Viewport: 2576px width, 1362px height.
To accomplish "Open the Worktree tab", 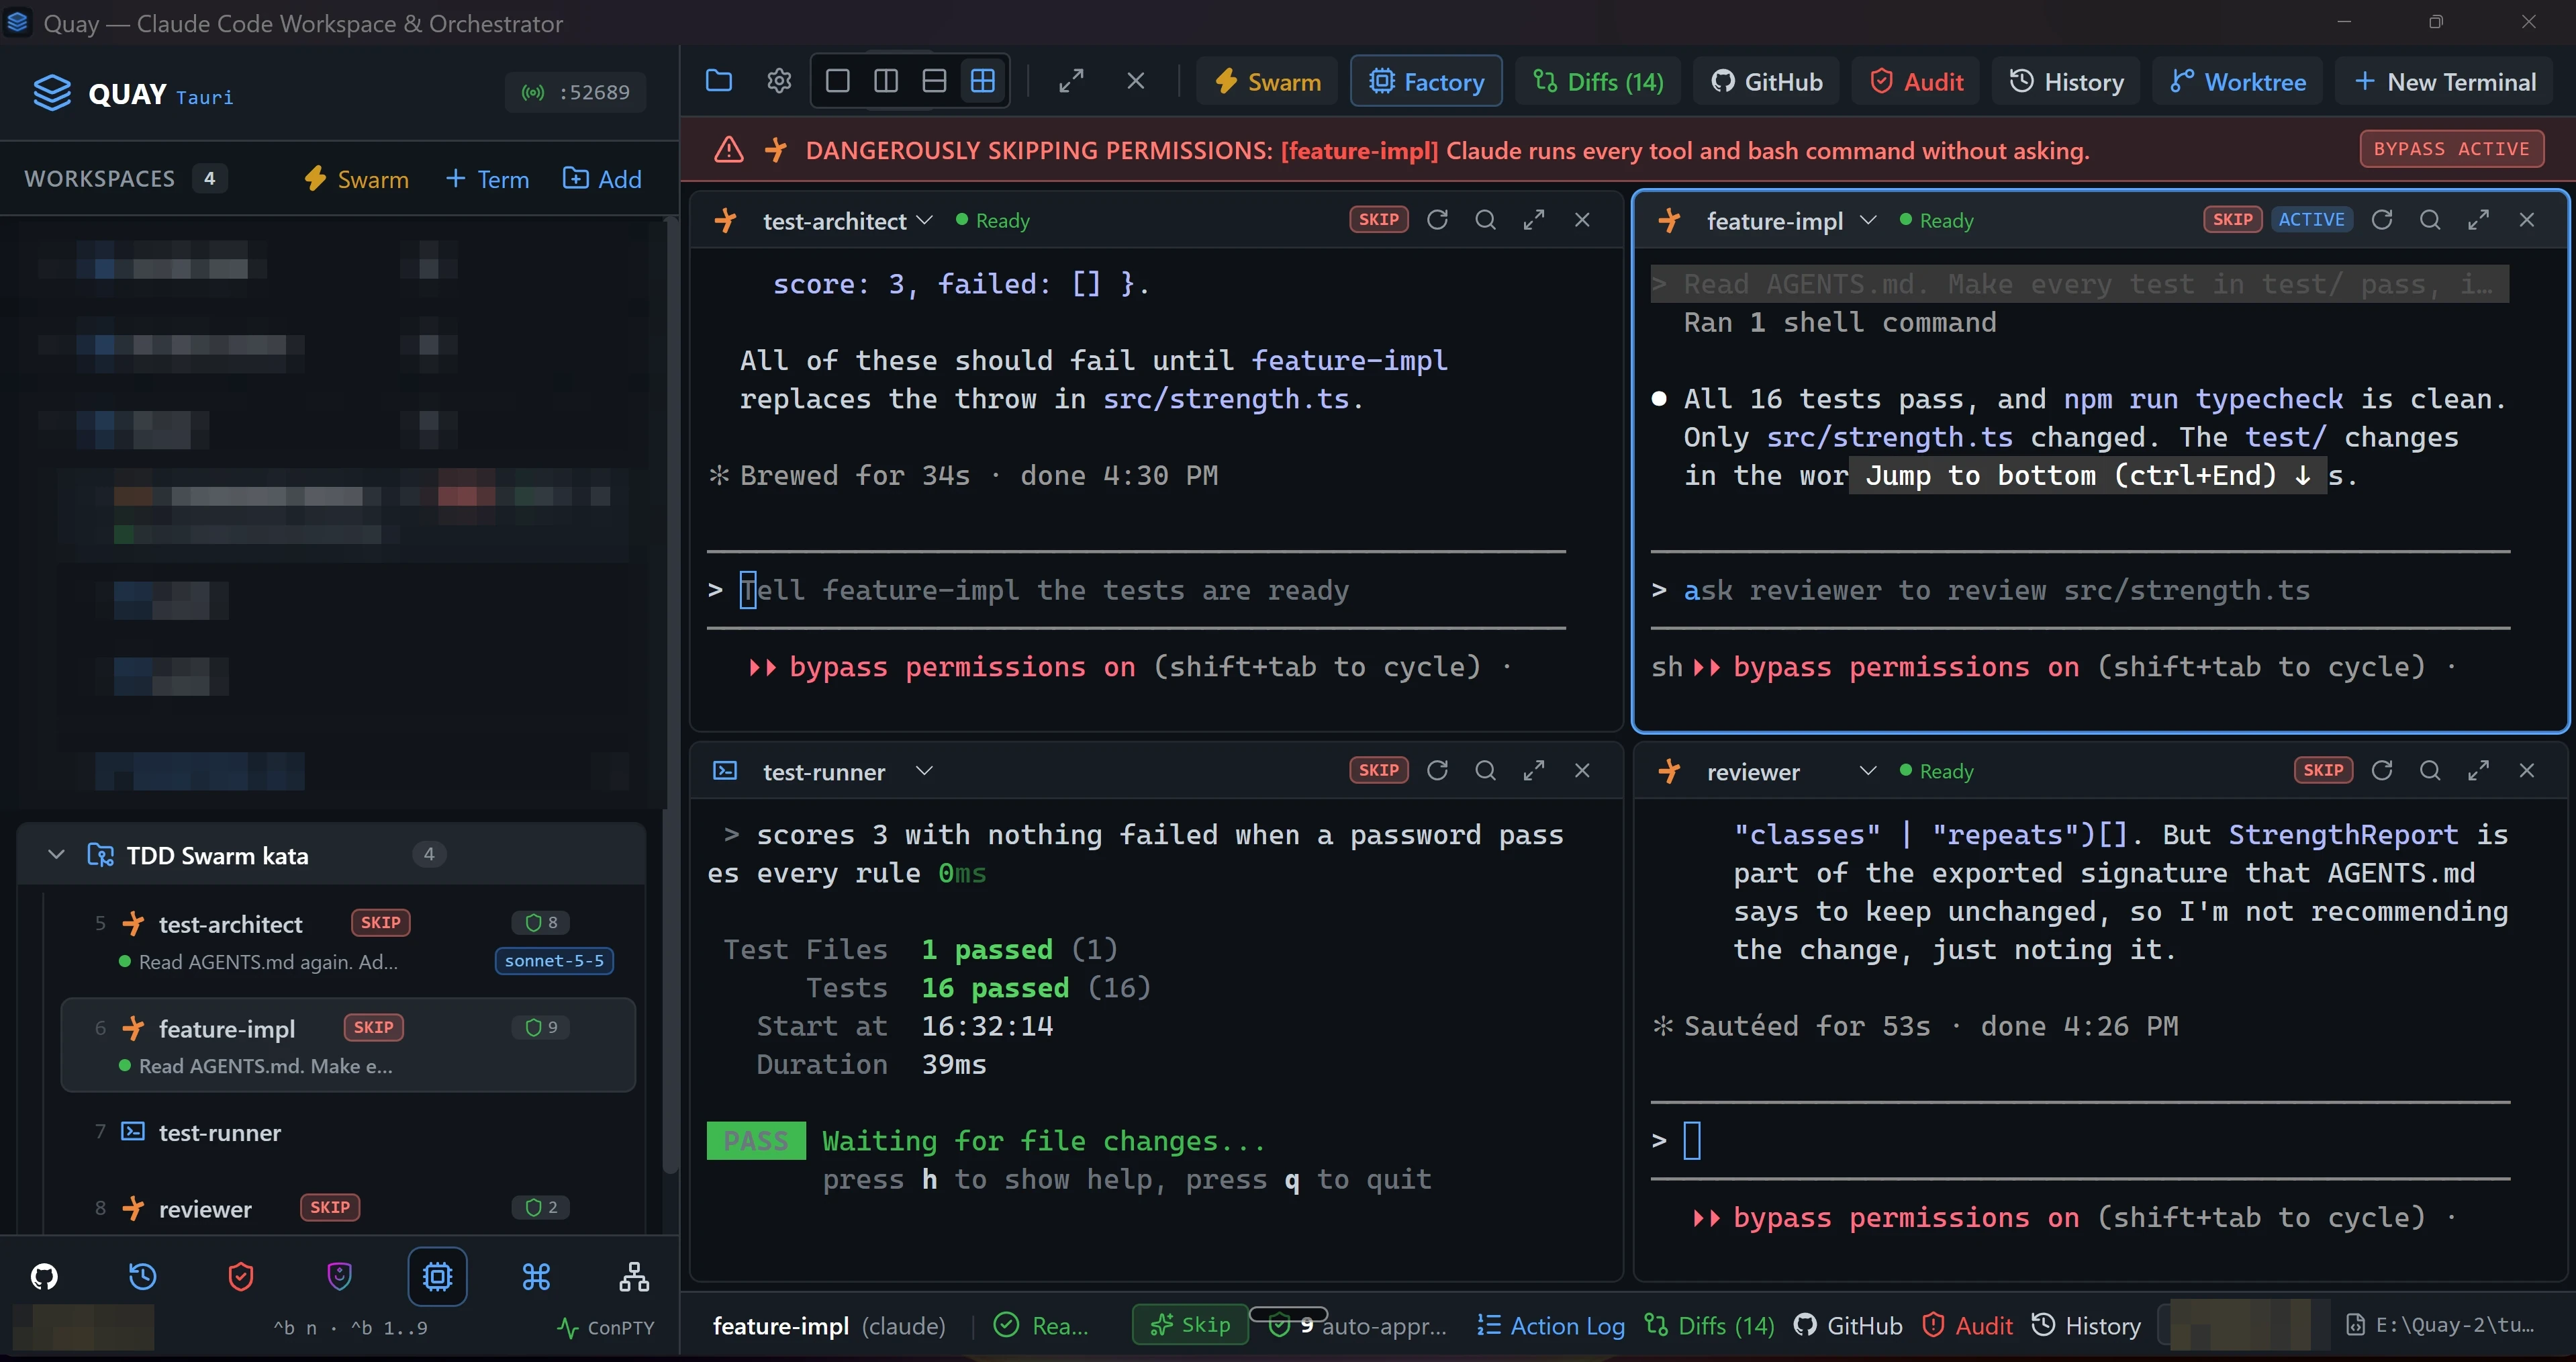I will (2238, 81).
